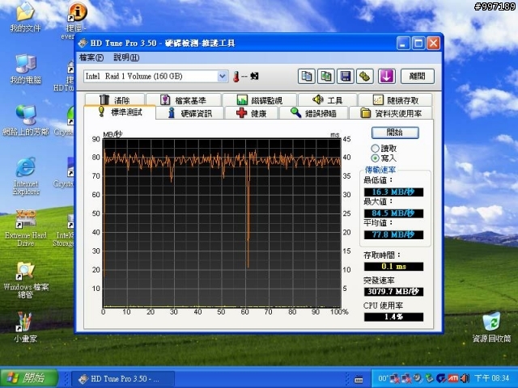Switch to the Disk Info tab
Image resolution: width=518 pixels, height=388 pixels.
coord(190,113)
